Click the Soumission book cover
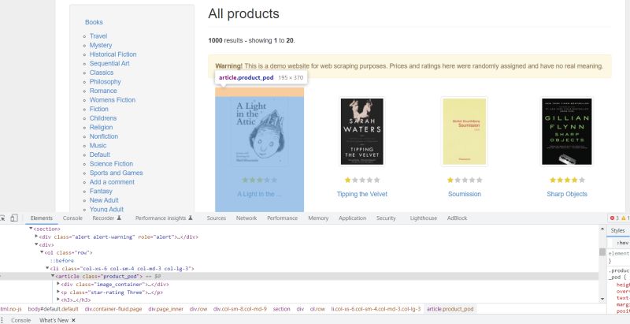The height and width of the screenshot is (324, 630). 465,132
